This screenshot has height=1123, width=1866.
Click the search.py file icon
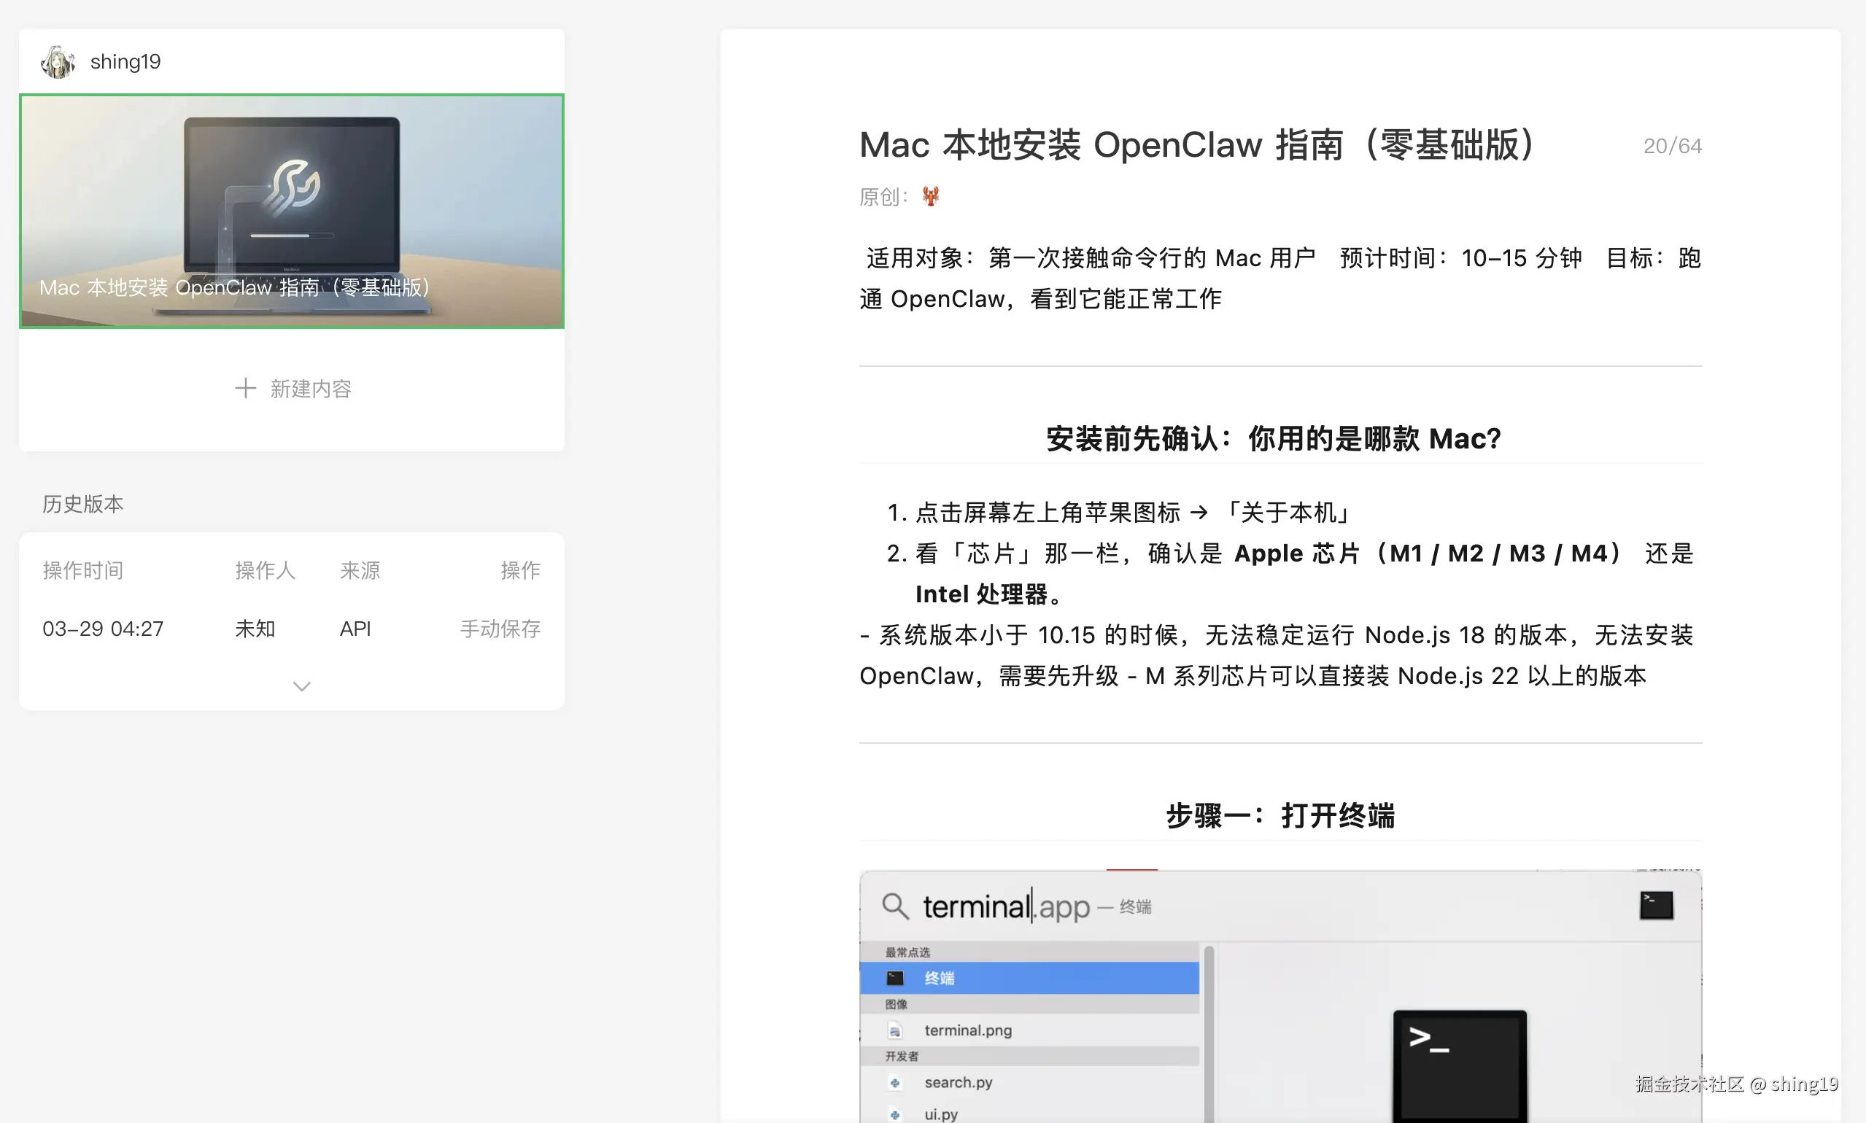pos(896,1083)
